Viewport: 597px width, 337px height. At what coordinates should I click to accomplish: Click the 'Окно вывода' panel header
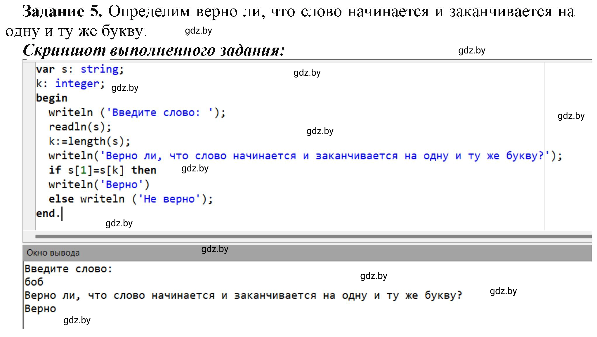[307, 253]
